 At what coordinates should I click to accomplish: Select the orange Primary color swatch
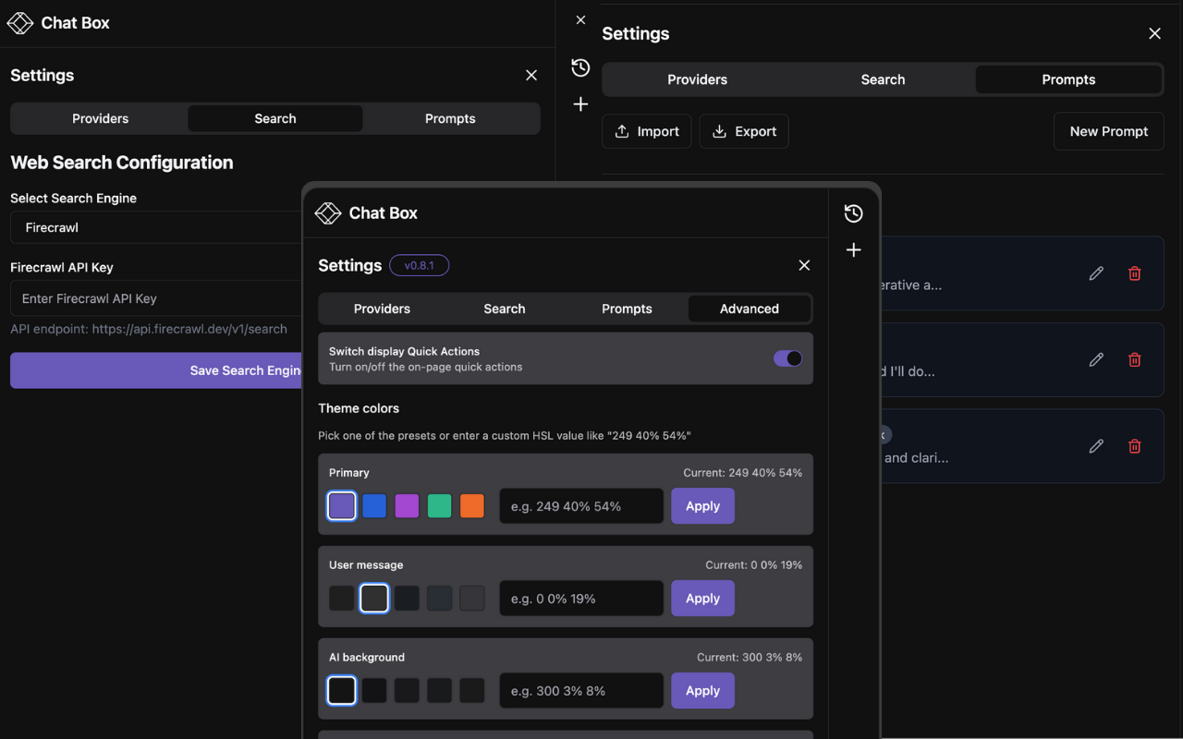tap(471, 505)
